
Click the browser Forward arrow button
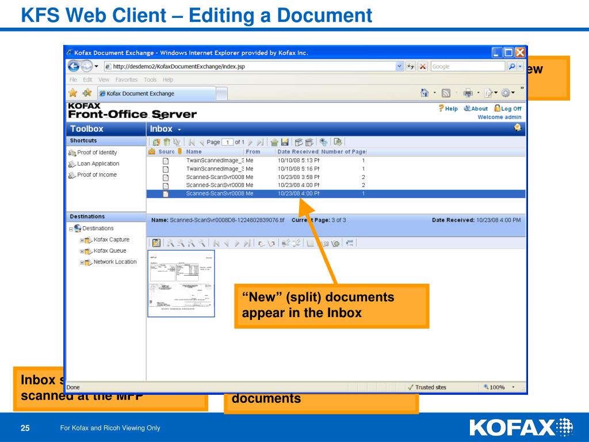86,67
